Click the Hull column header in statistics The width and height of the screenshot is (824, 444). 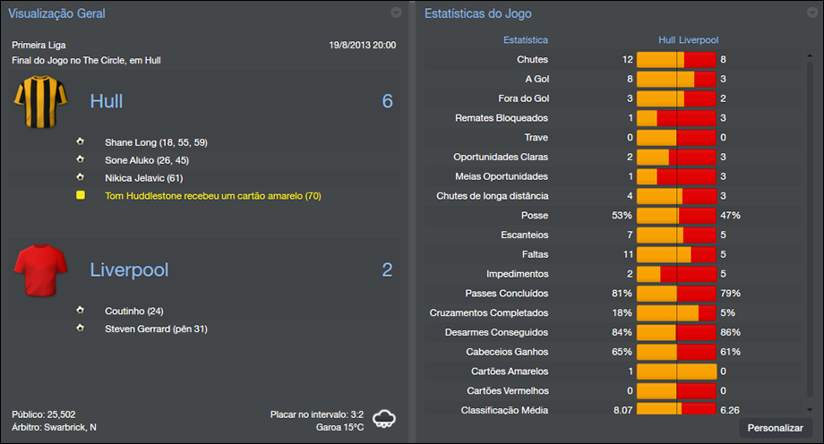tap(665, 40)
